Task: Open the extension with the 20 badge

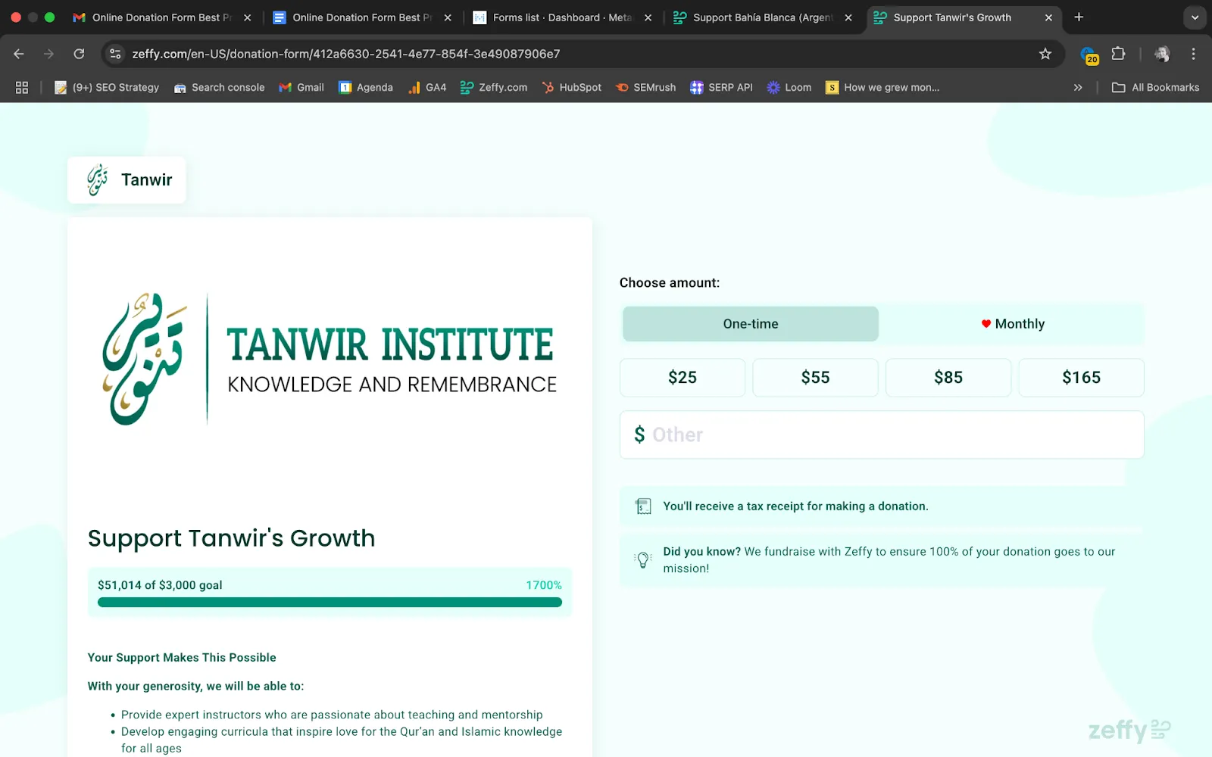Action: pyautogui.click(x=1089, y=55)
